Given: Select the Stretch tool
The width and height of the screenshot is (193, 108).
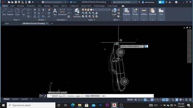Looking at the screenshot, I should 35,16.
